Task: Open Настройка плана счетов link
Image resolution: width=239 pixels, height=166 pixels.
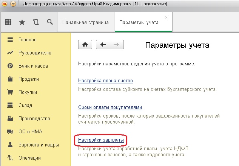Action: coord(105,81)
